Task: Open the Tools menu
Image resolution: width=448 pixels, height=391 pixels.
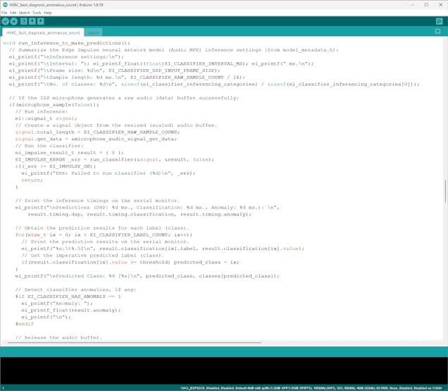Action: pos(37,13)
